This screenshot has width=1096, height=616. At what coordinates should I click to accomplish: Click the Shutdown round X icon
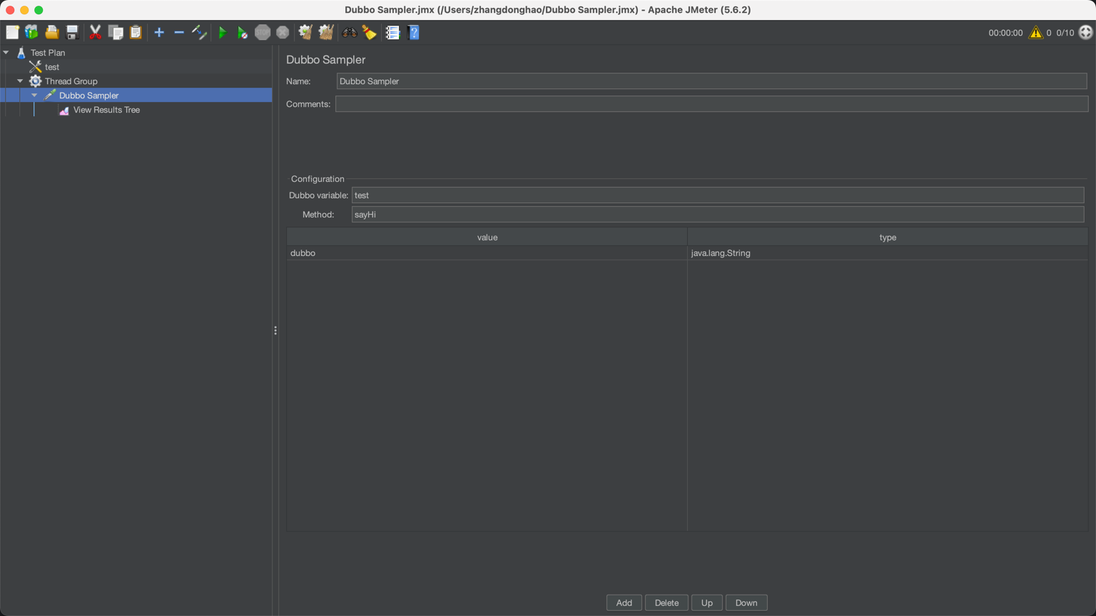click(283, 32)
